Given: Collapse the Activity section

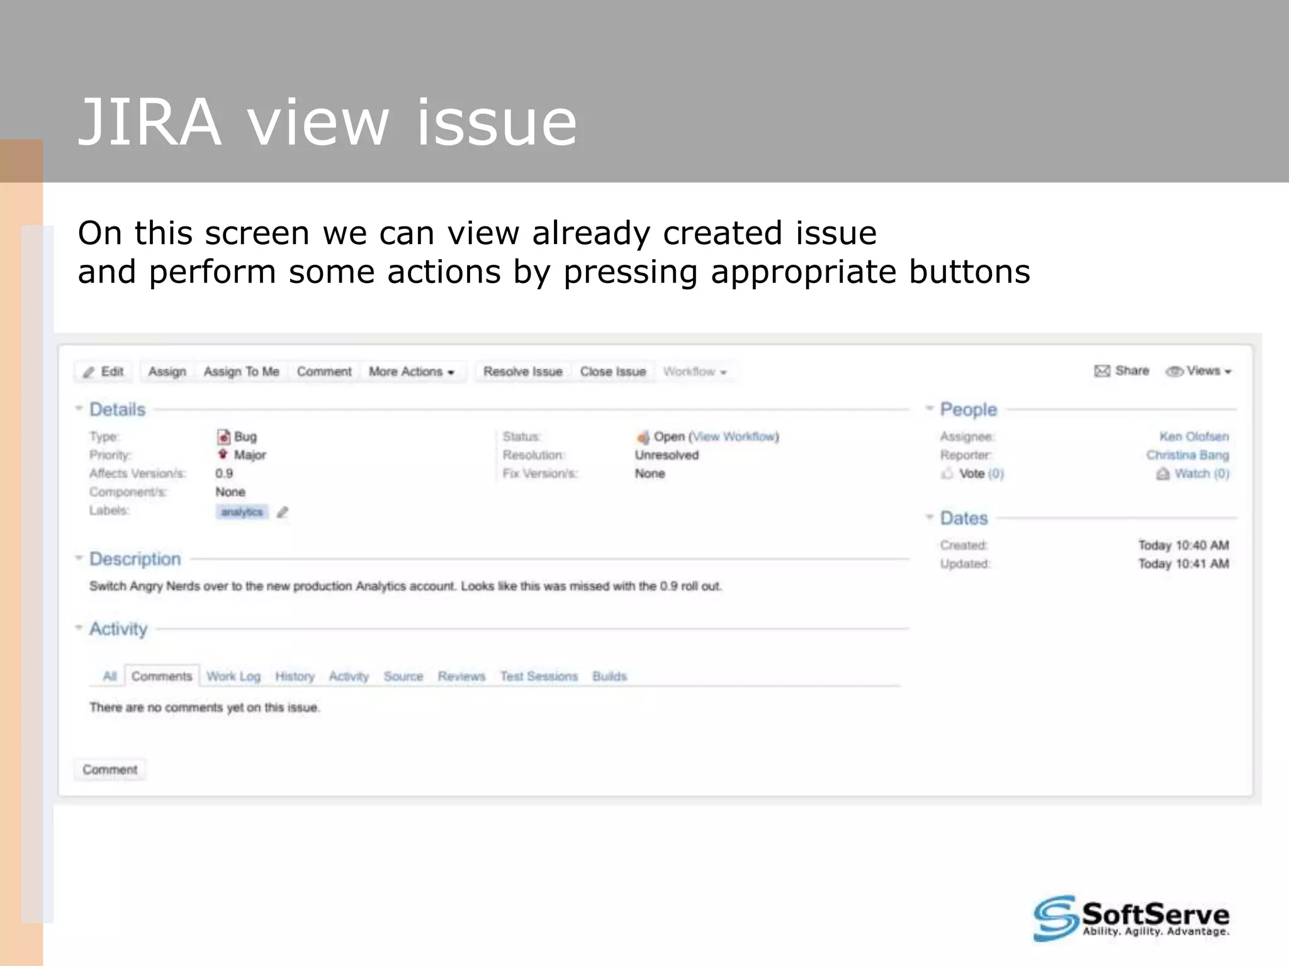Looking at the screenshot, I should click(79, 628).
